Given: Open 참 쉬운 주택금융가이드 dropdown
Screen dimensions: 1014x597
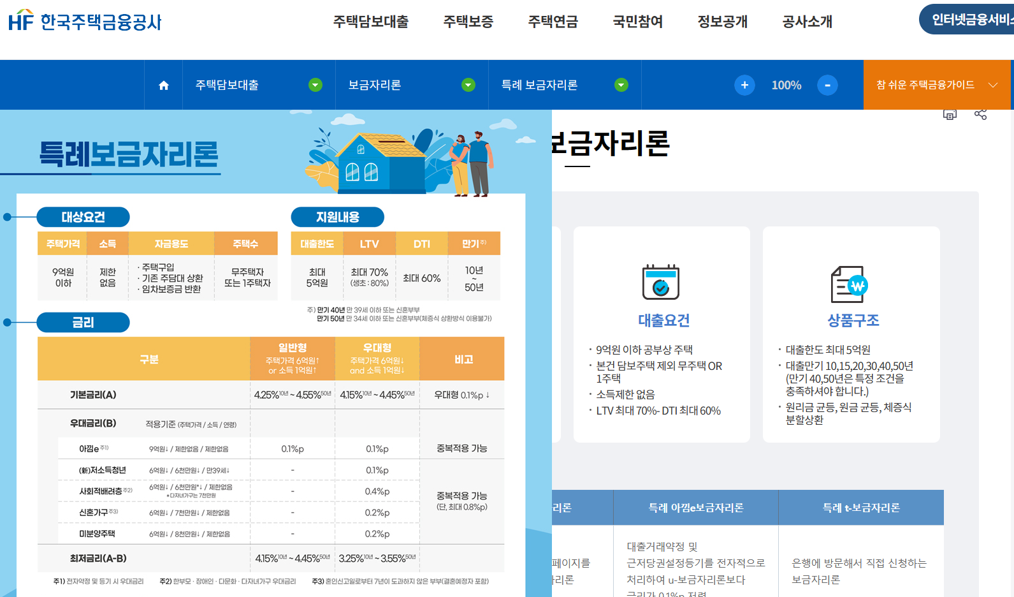Looking at the screenshot, I should coord(937,85).
